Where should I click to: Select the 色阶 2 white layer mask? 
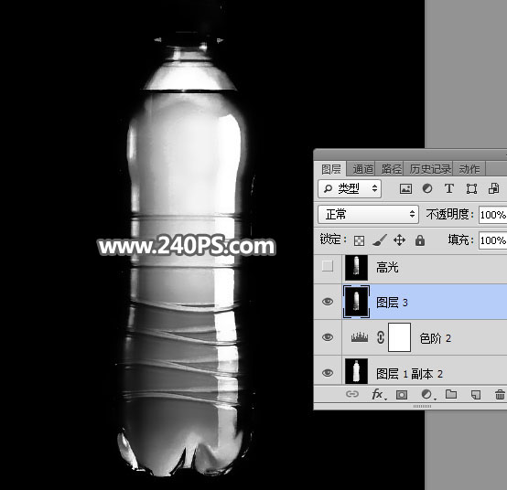pyautogui.click(x=399, y=337)
